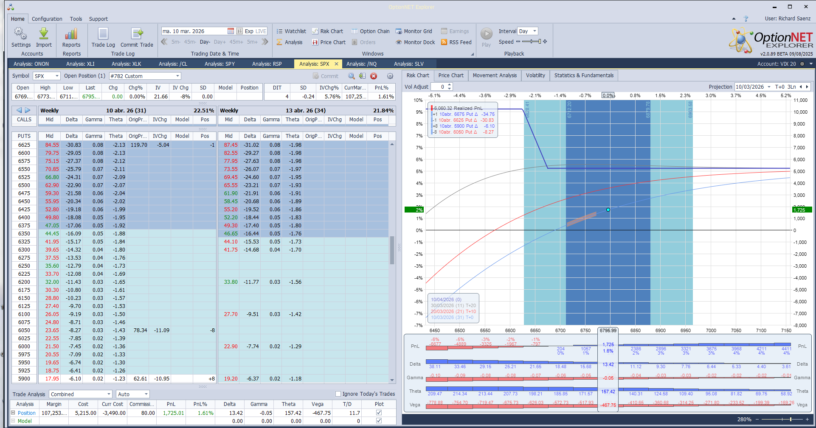Toggle Plot checkbox for Position row

(x=379, y=413)
